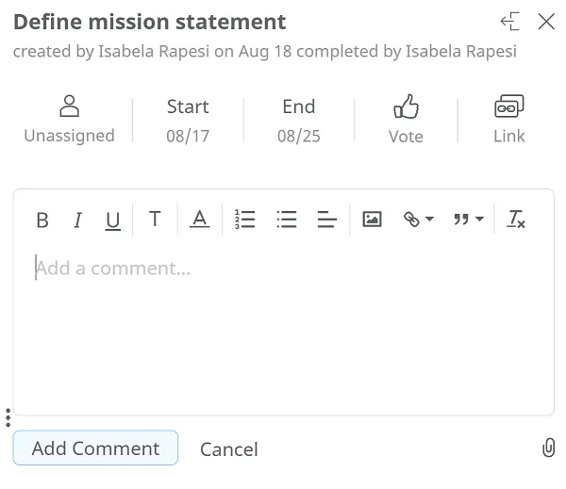This screenshot has height=489, width=566.
Task: Insert an image into comment
Action: tap(373, 220)
